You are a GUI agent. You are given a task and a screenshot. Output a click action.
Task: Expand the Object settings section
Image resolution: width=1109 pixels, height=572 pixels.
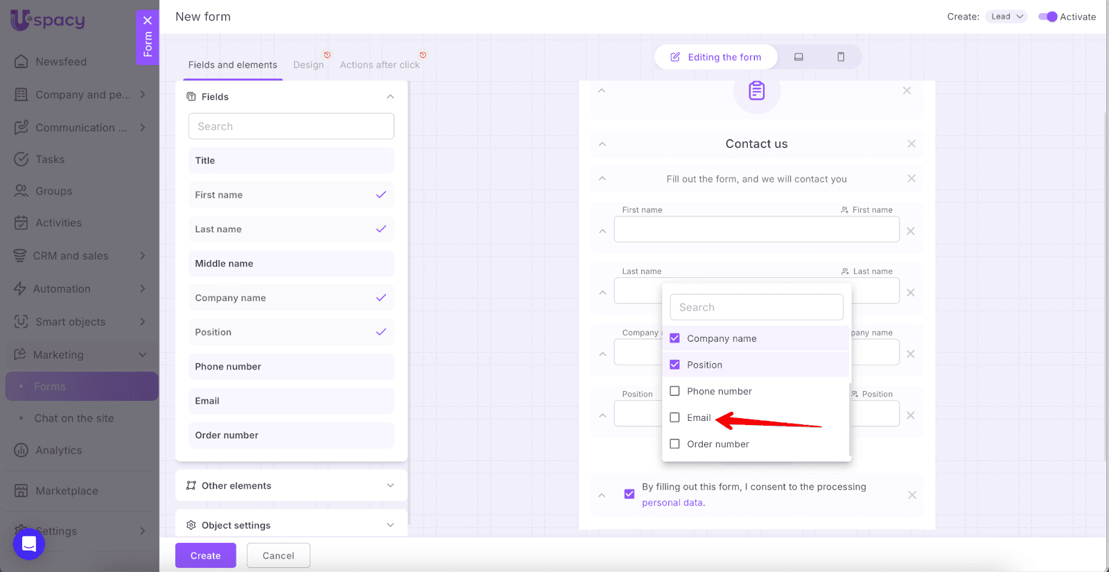click(390, 525)
